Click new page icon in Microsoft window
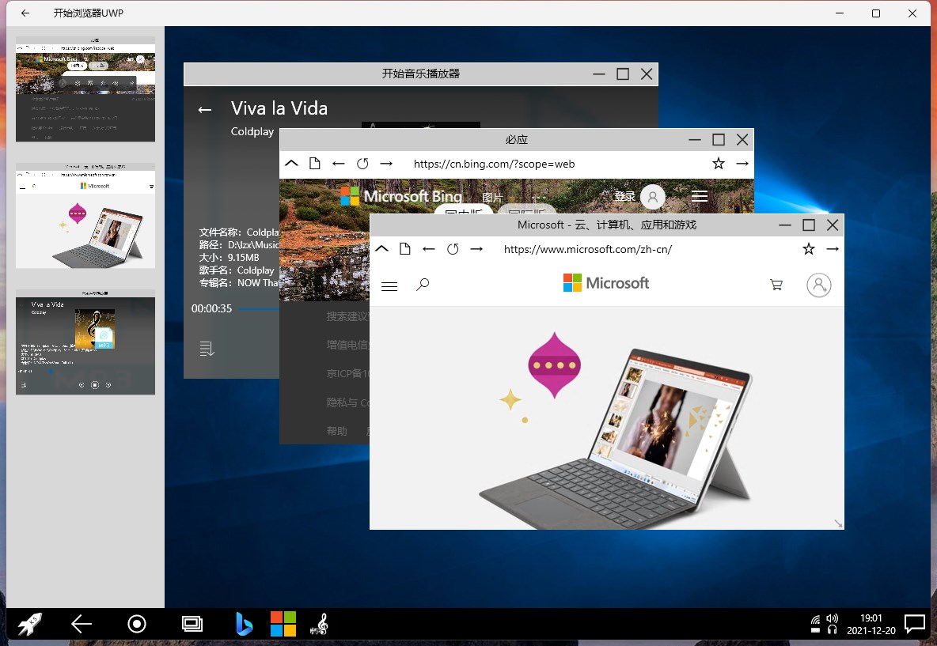 click(x=405, y=249)
